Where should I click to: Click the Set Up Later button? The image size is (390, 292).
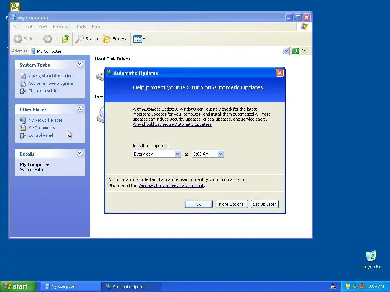[x=265, y=204]
